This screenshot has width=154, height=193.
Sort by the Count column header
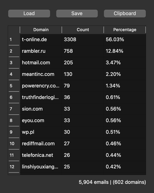pos(83,30)
